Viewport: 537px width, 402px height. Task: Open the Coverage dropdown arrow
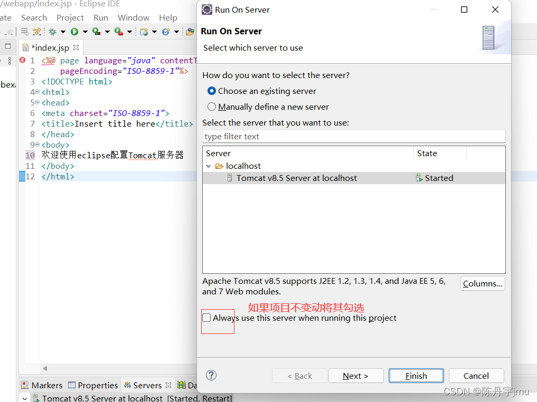point(107,32)
